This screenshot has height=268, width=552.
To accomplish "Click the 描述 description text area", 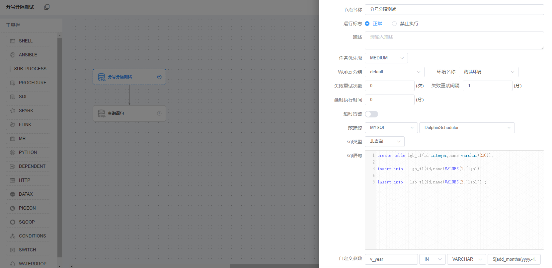I will (454, 40).
